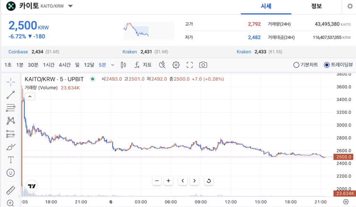The height and width of the screenshot is (207, 356).
Task: Open the KAITO/KRW market dropdown arrow
Action: click(71, 6)
